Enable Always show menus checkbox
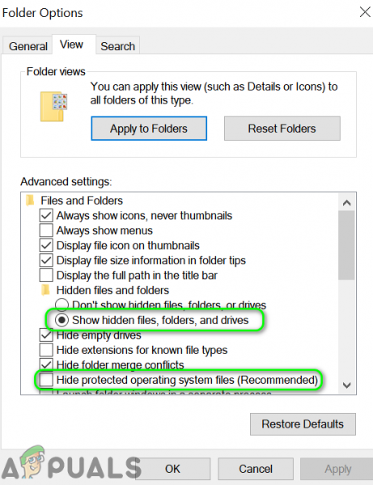This screenshot has width=373, height=485. (x=46, y=230)
